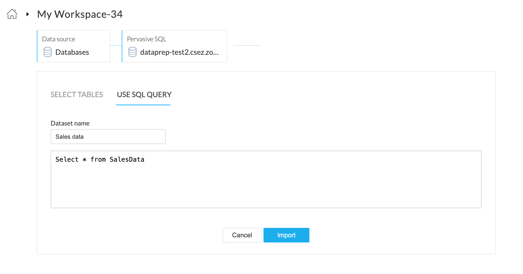Select the Databases data source label
Screen dimensions: 523x274
coord(72,52)
